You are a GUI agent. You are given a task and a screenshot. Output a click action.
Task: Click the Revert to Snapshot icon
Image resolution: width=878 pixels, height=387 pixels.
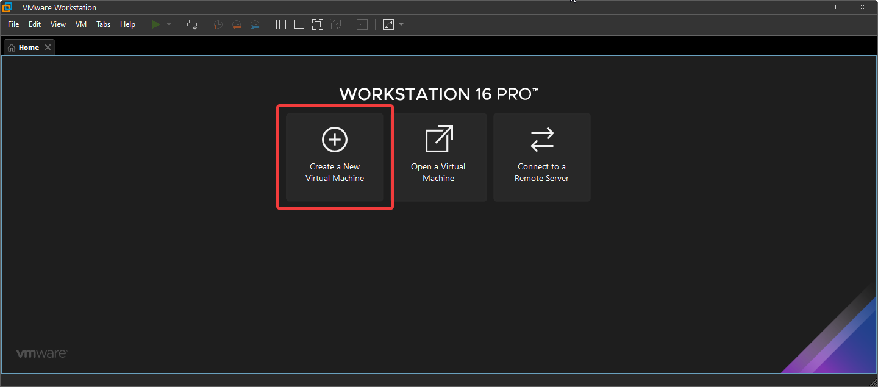pos(237,24)
